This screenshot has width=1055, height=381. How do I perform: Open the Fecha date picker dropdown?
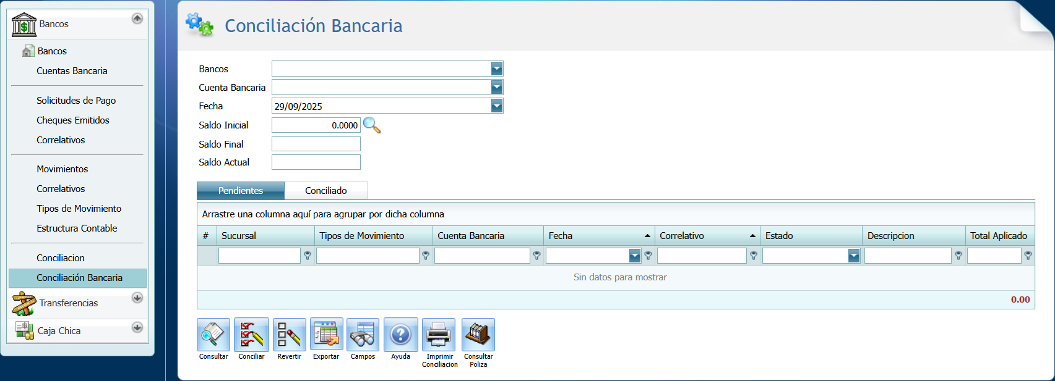[x=496, y=106]
